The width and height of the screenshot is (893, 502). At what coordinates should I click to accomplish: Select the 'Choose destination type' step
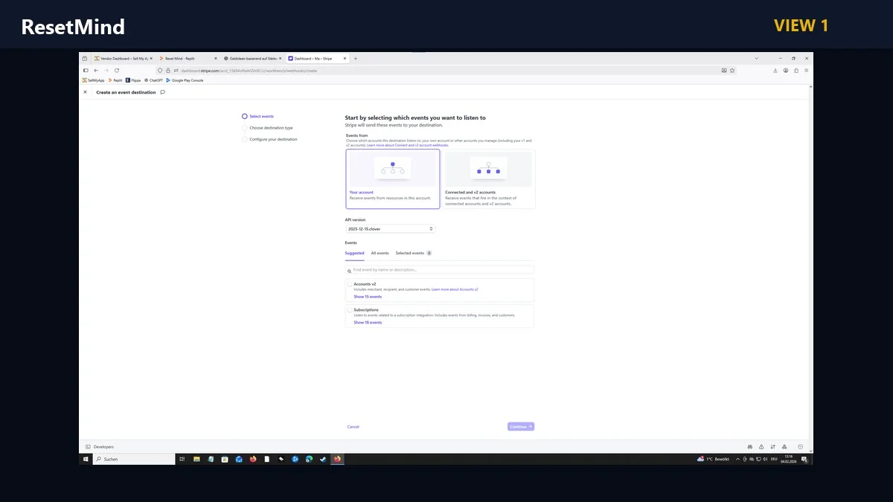coord(267,128)
